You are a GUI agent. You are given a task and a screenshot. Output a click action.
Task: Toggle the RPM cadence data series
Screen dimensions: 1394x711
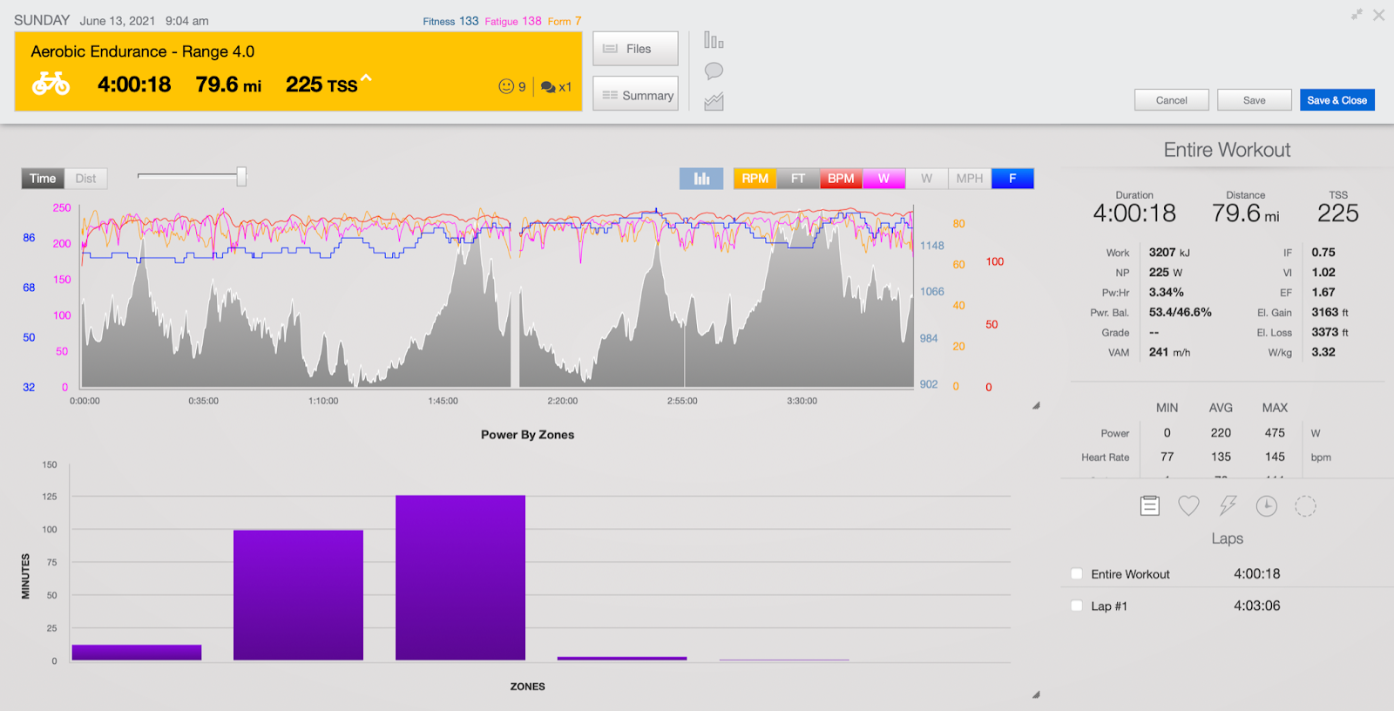[x=755, y=179]
